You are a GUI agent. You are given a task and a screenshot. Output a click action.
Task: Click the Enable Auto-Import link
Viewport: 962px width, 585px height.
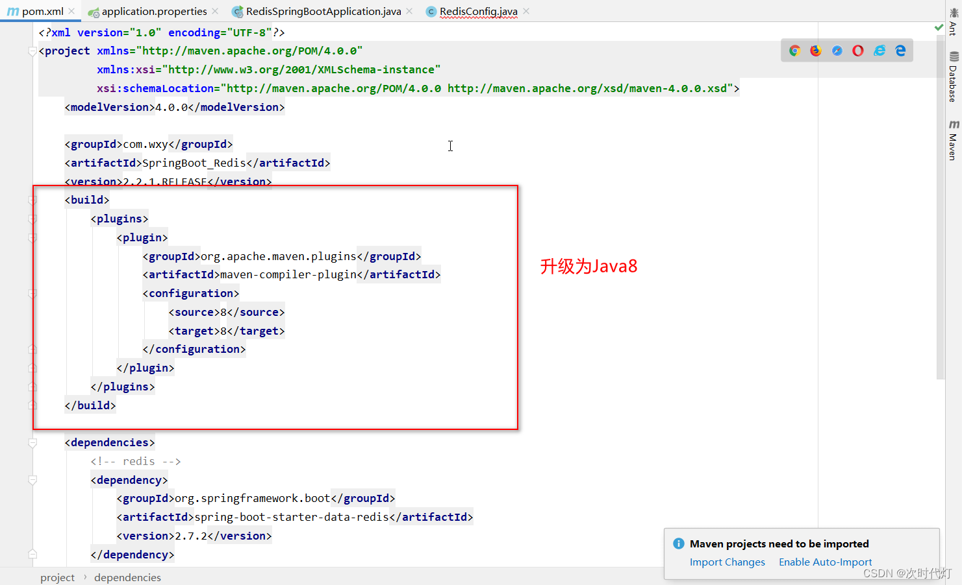825,562
